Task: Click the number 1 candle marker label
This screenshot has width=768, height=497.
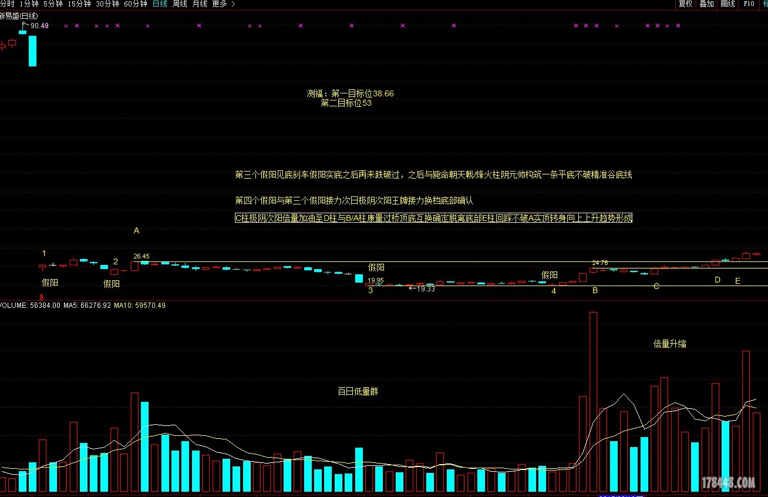Action: 44,253
